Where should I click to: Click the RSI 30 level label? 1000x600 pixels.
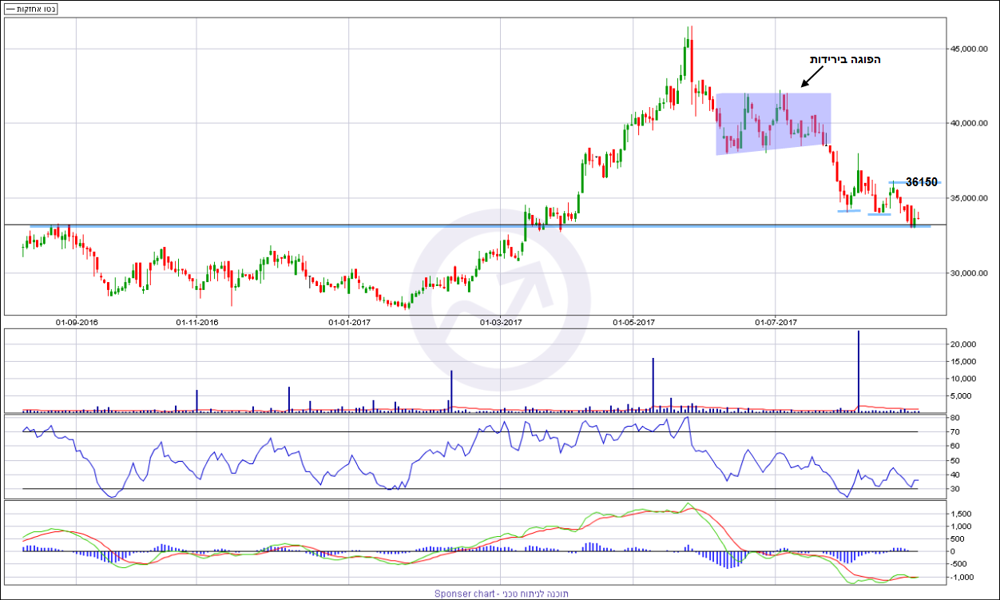pos(954,489)
